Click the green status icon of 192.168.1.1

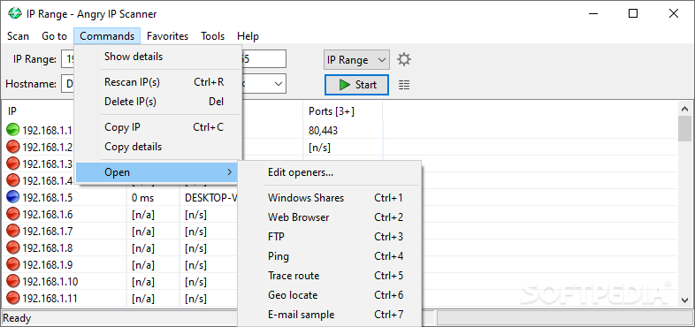click(x=13, y=130)
